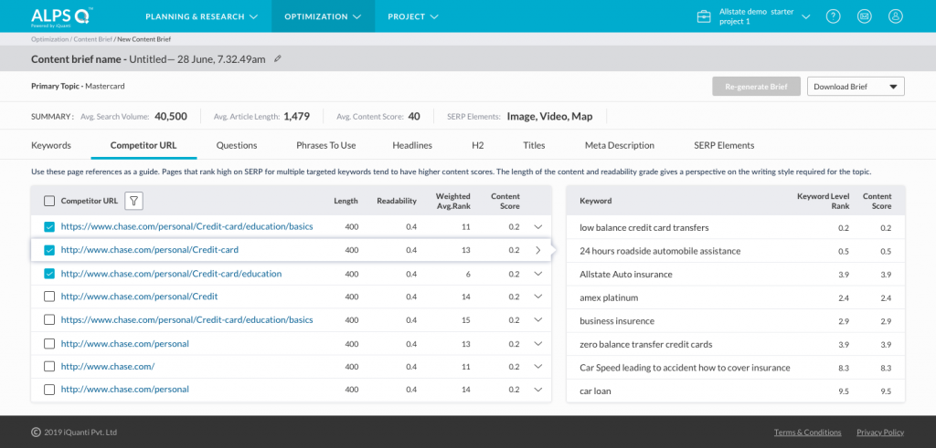This screenshot has height=448, width=936.
Task: Click the Weighted Avg.Rank column header
Action: tap(452, 201)
